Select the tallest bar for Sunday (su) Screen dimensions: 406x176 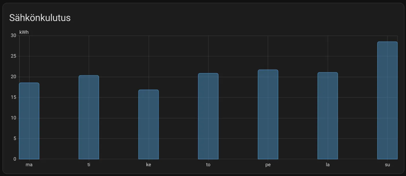click(387, 100)
